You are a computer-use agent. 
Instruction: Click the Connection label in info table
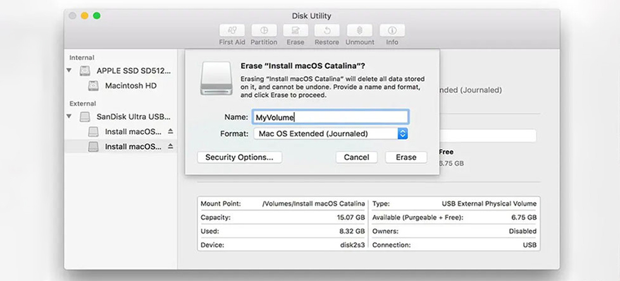point(392,245)
